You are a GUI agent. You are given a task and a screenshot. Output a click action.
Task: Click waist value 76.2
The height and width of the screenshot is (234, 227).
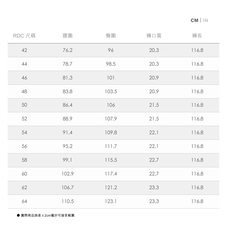67,50
